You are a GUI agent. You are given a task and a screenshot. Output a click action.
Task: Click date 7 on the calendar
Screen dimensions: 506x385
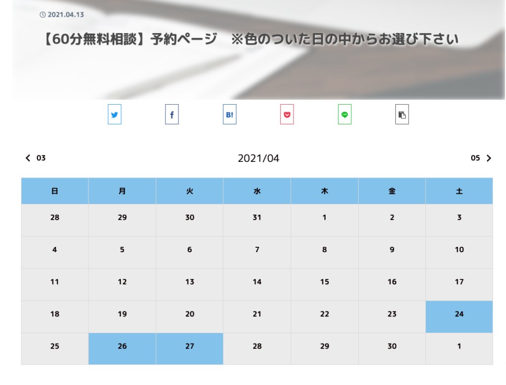257,253
